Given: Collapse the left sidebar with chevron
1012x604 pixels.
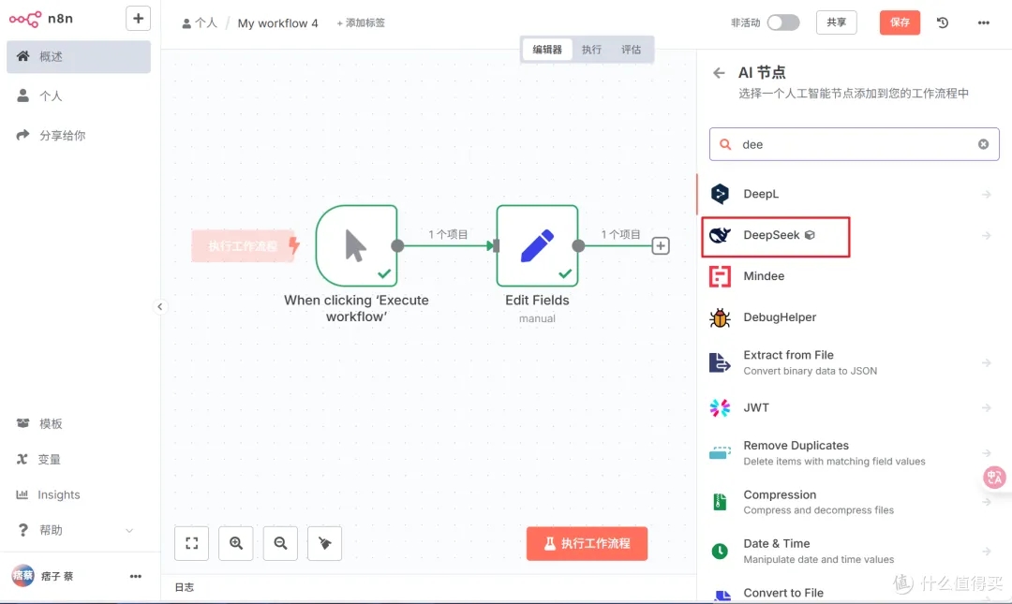Looking at the screenshot, I should pos(160,306).
